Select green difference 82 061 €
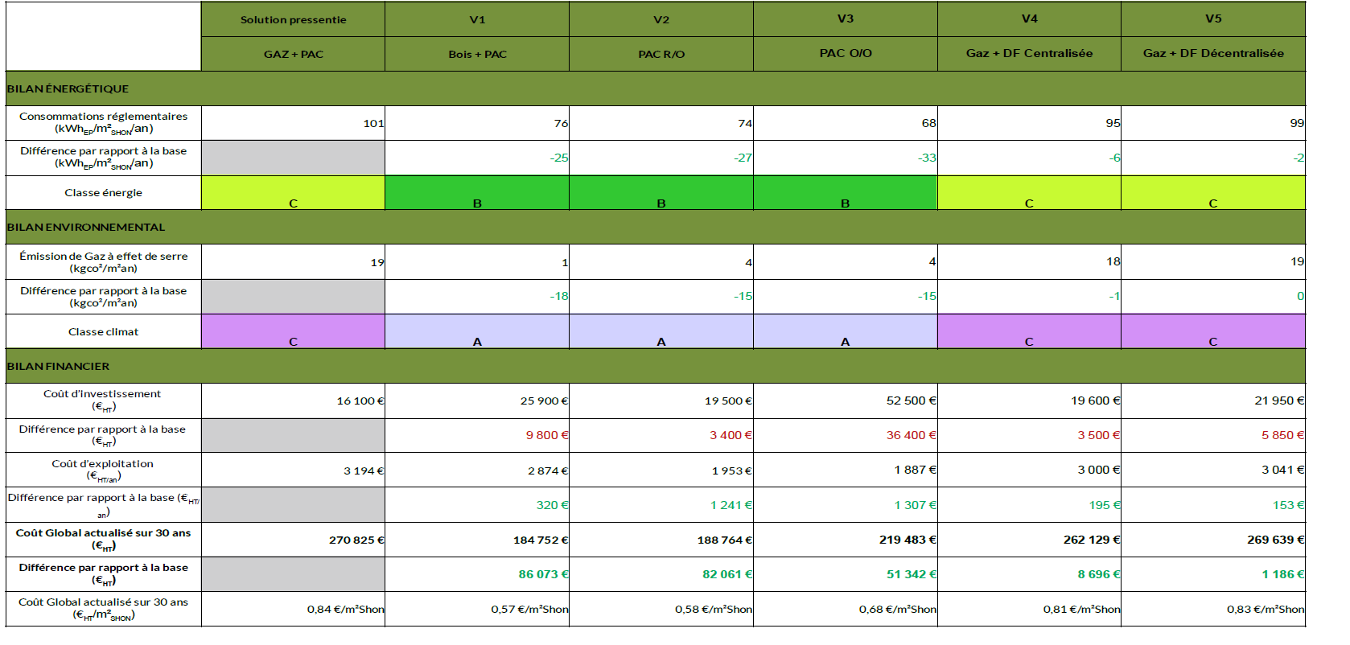 coord(661,574)
